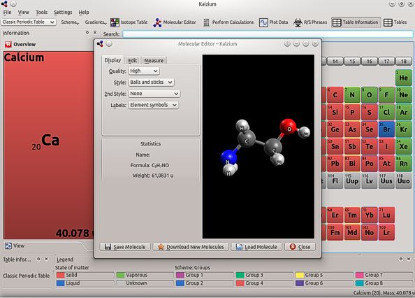Switch to the Measure tab
This screenshot has height=298, width=415.
(154, 61)
